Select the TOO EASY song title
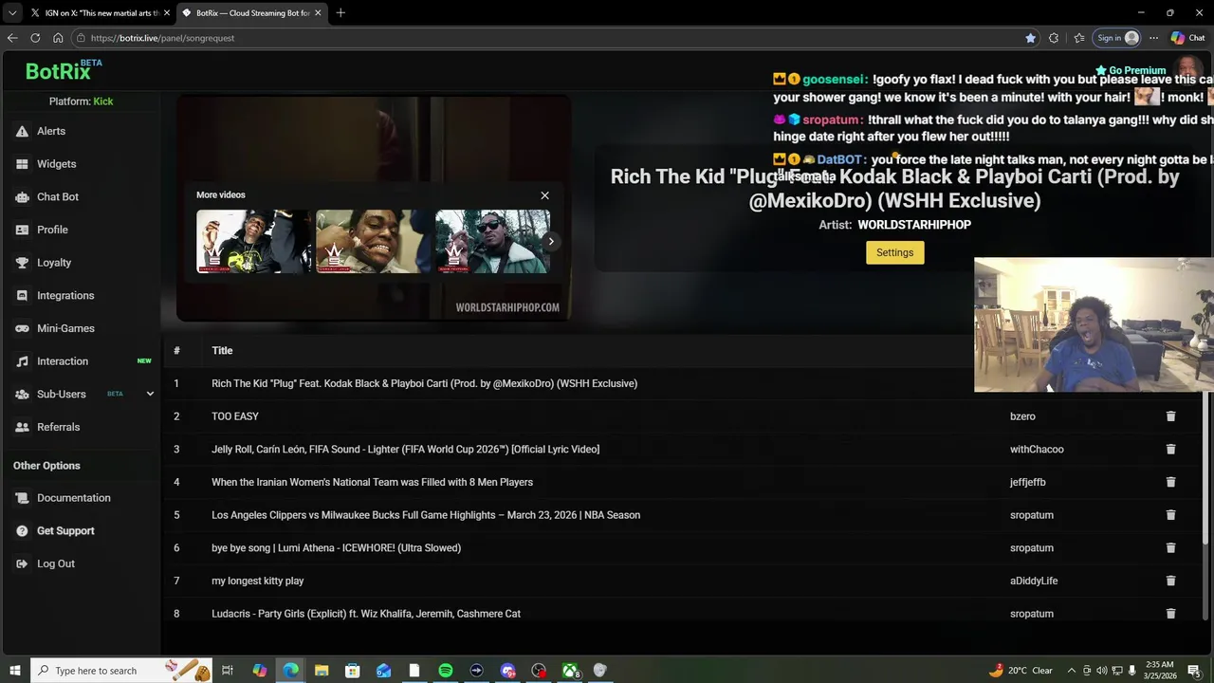This screenshot has width=1214, height=683. point(235,416)
